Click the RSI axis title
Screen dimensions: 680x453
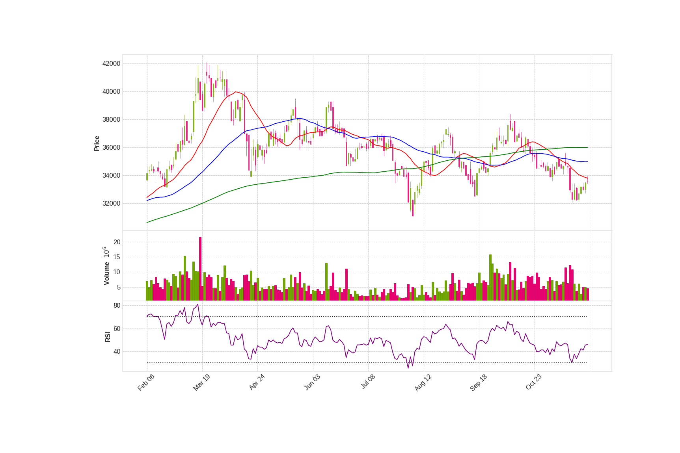108,337
